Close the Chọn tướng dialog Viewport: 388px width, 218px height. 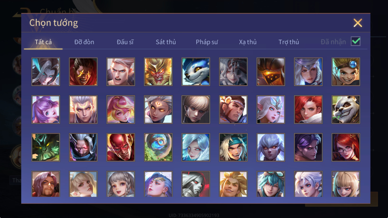[358, 23]
